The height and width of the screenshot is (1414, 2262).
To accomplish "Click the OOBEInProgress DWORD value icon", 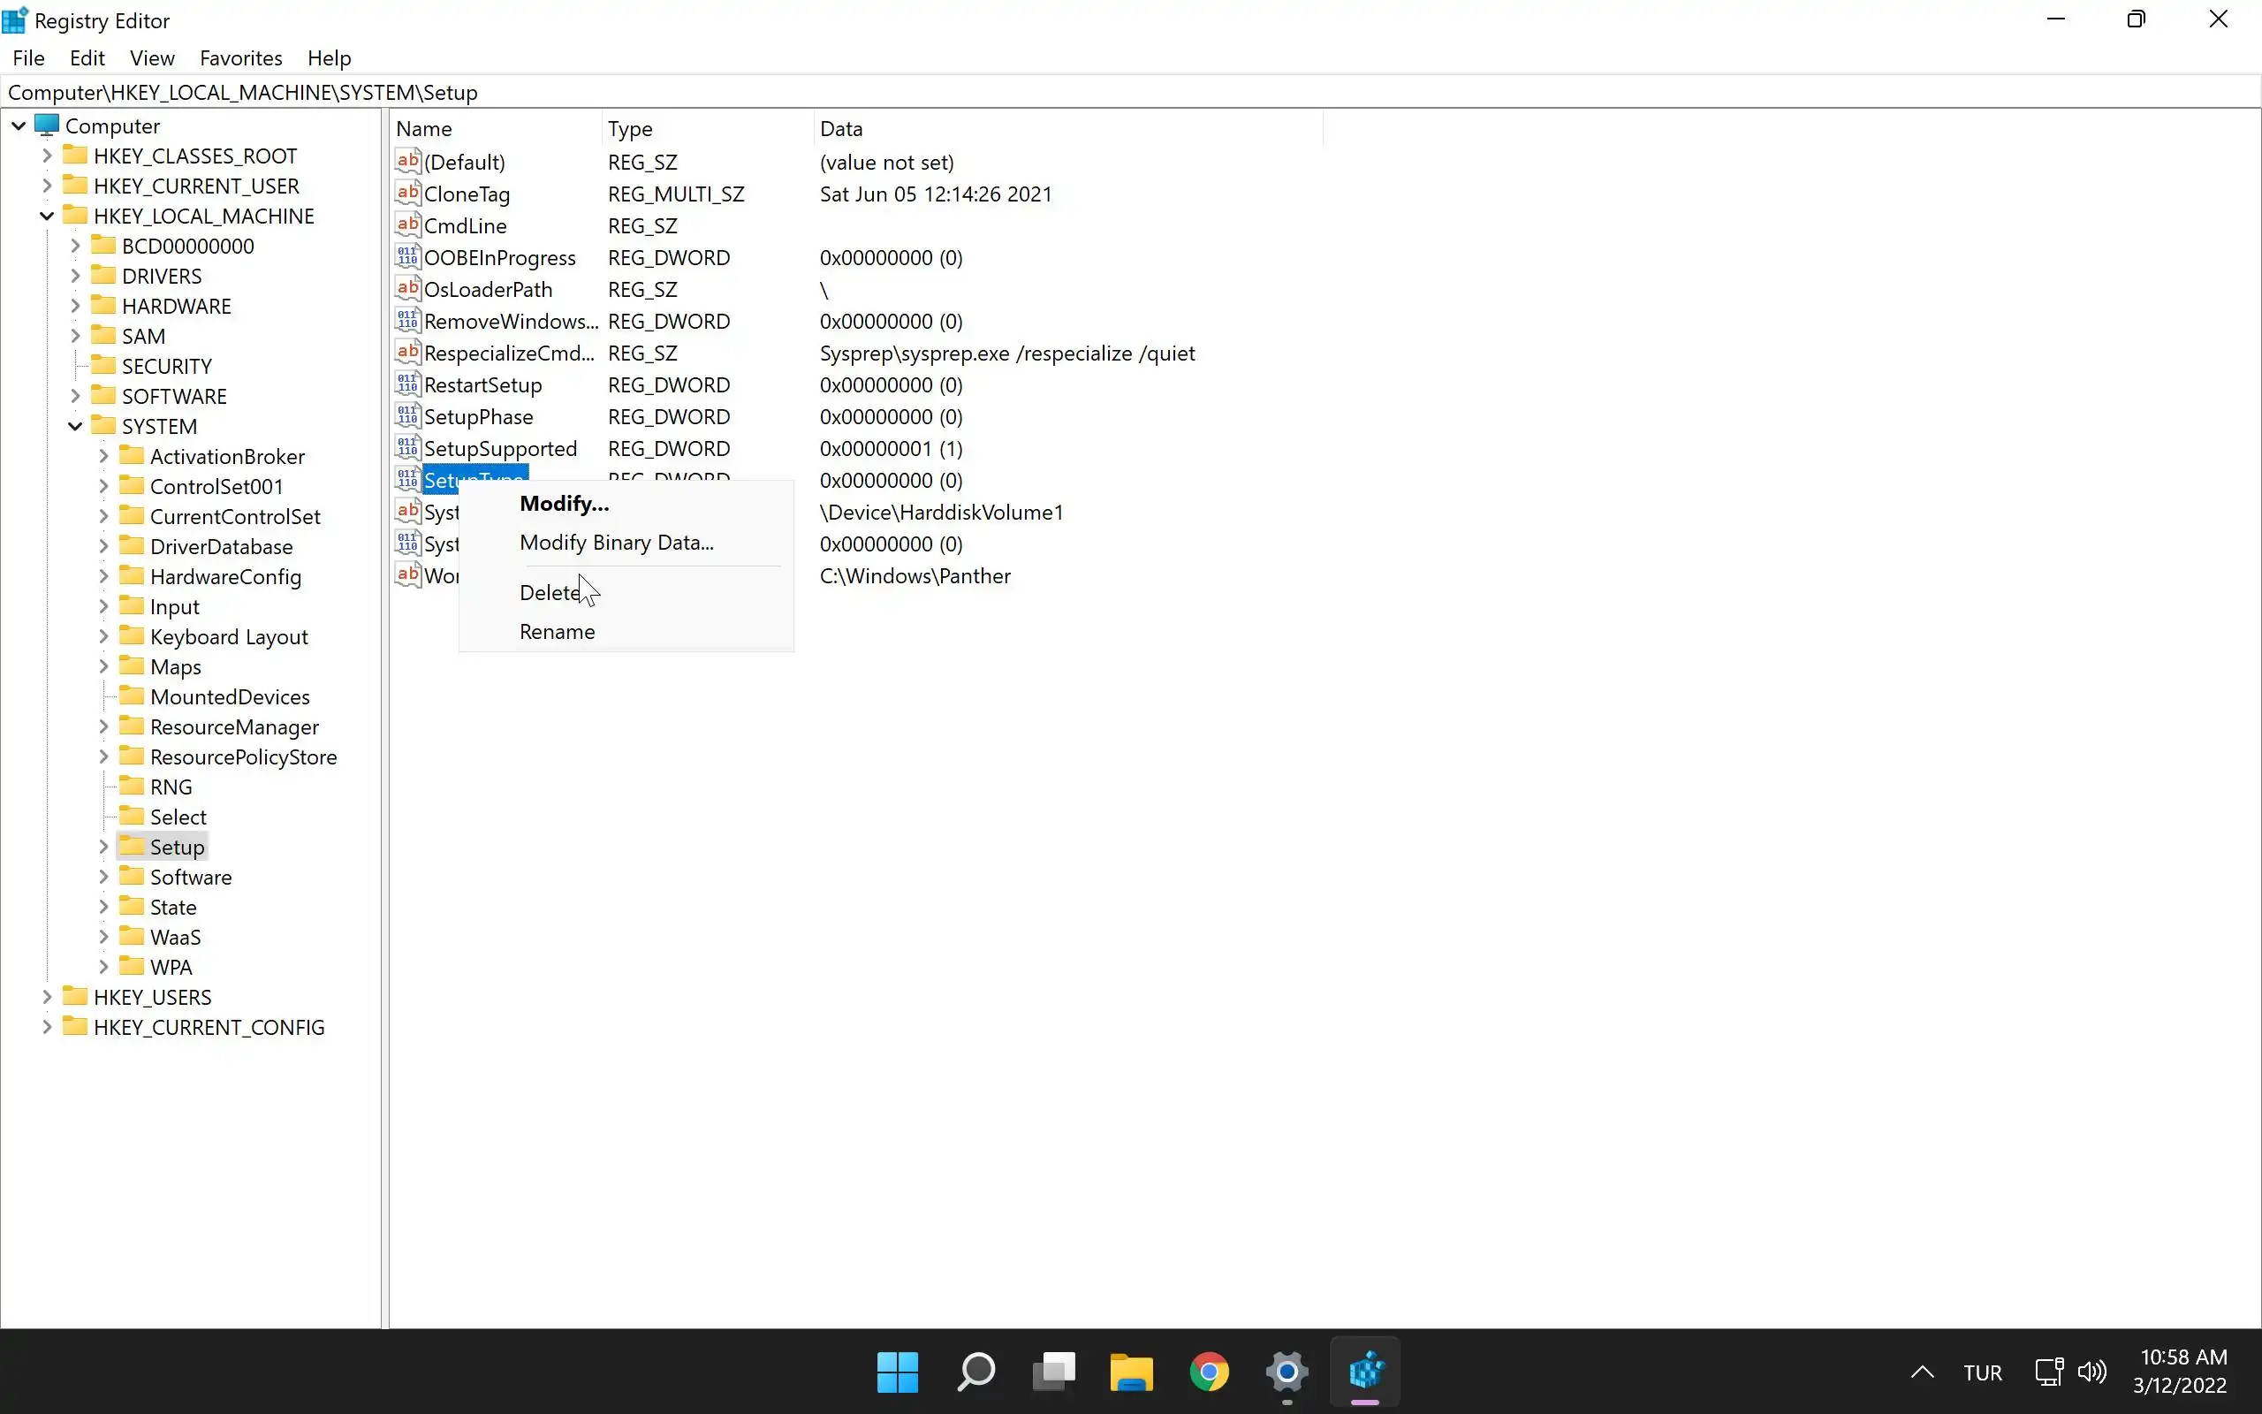I will pos(407,257).
